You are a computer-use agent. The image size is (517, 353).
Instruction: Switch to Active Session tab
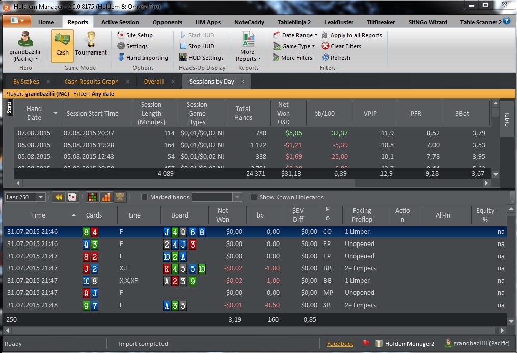click(120, 22)
